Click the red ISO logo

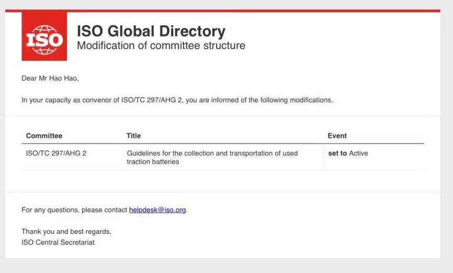[x=44, y=37]
